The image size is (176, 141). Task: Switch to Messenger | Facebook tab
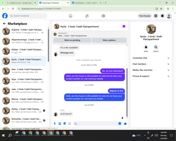coord(54,3)
